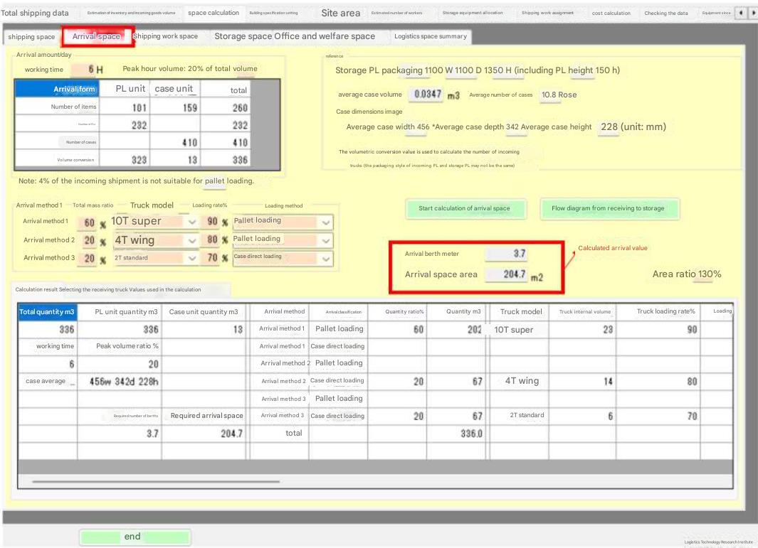
Task: Open Flow diagram from receiving to storage
Action: (608, 208)
